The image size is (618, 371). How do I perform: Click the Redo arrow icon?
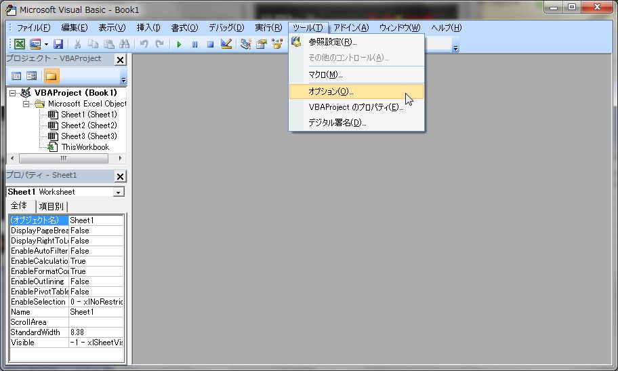pyautogui.click(x=159, y=44)
